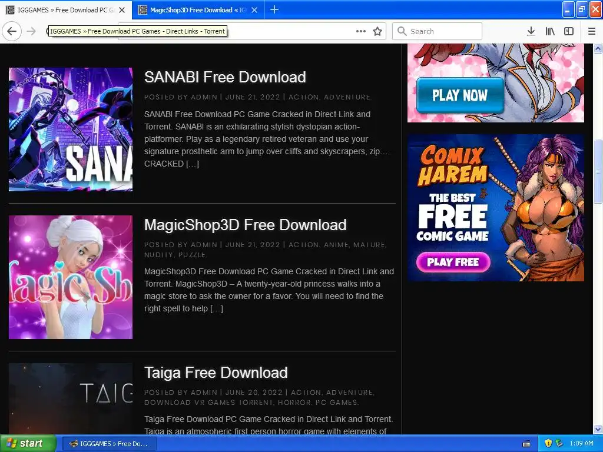Toggle the sidebar view icon
The height and width of the screenshot is (452, 603).
click(x=569, y=31)
